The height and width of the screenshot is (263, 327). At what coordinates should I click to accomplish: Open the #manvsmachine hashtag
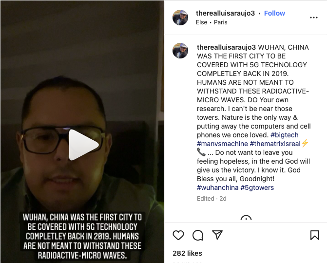tap(222, 144)
